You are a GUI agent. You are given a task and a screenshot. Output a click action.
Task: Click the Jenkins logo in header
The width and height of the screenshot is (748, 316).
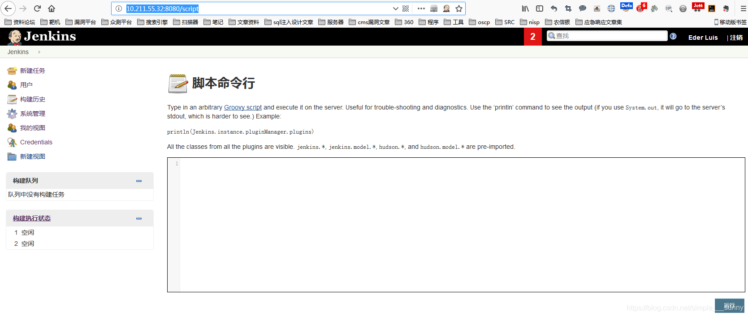pyautogui.click(x=42, y=37)
